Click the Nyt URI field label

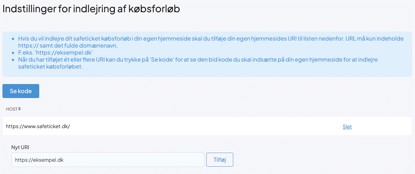20,147
